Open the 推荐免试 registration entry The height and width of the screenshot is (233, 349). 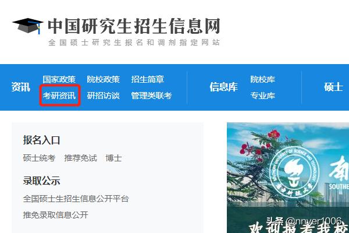pyautogui.click(x=81, y=158)
